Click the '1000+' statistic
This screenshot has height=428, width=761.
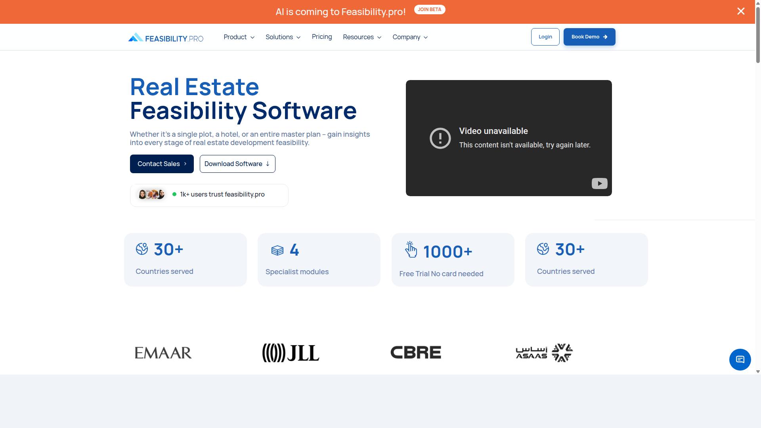pos(448,252)
